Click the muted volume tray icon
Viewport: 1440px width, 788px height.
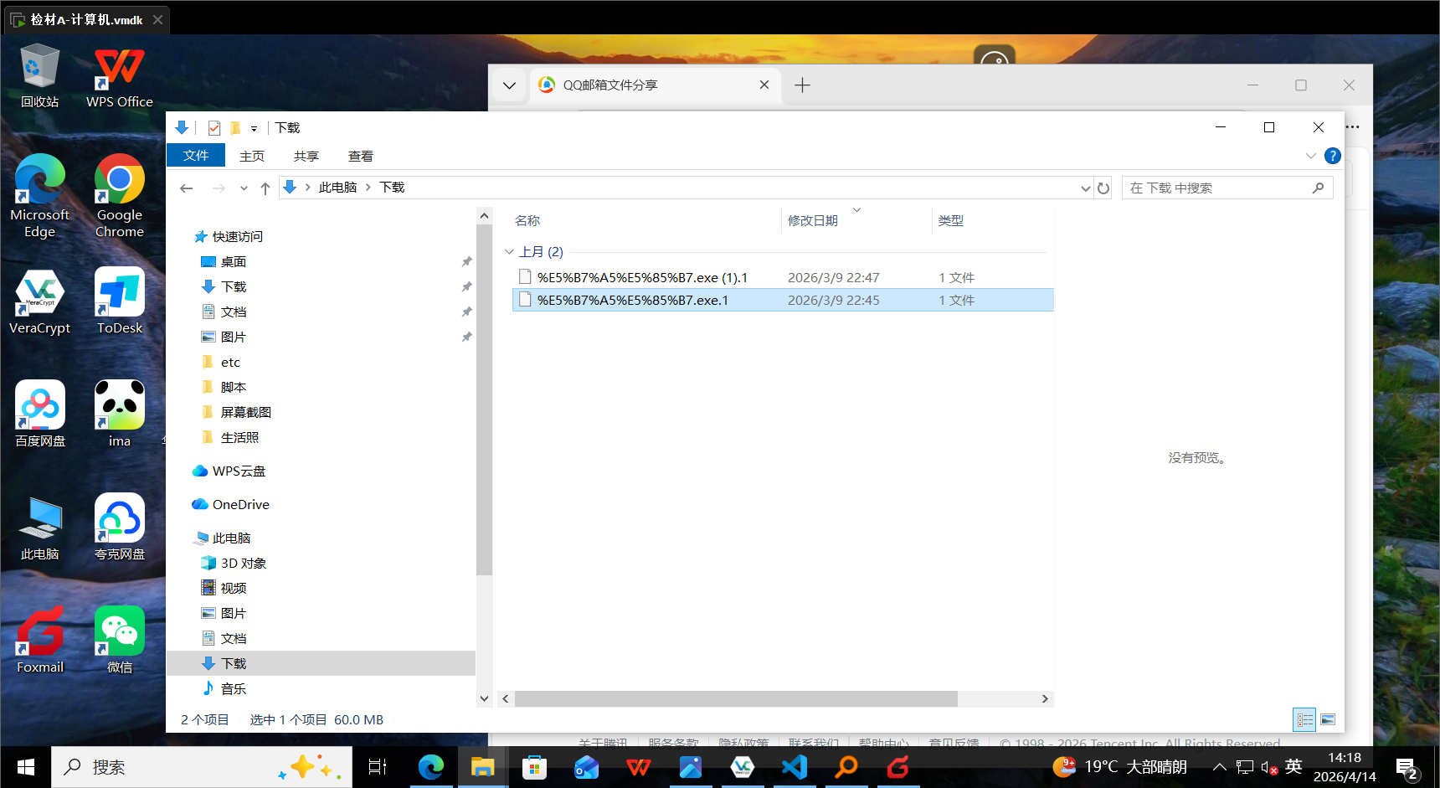(1269, 767)
